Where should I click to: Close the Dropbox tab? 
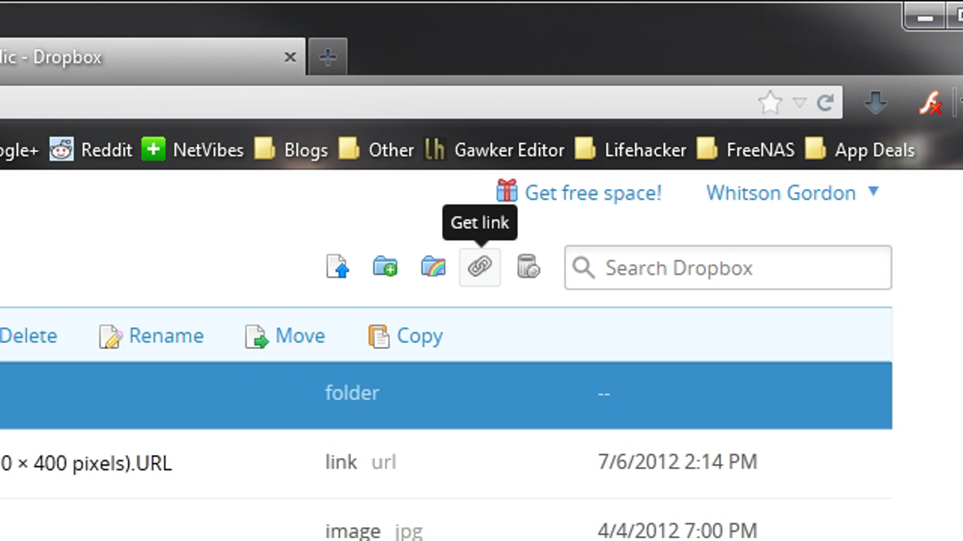290,57
